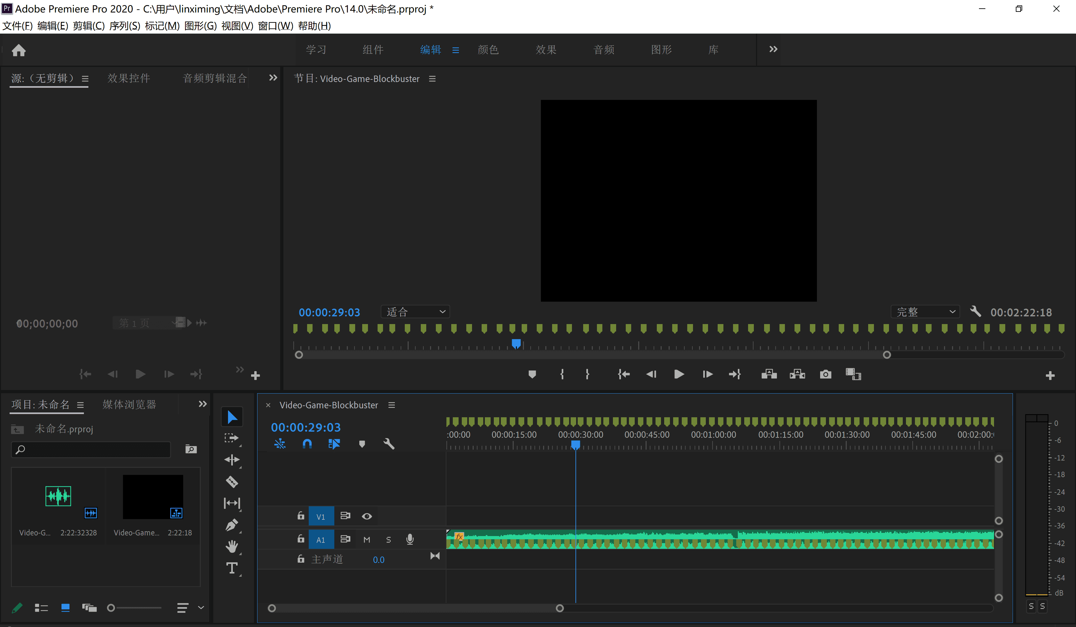Open playback resolution 完整 dropdown
Viewport: 1076px width, 627px height.
point(925,312)
